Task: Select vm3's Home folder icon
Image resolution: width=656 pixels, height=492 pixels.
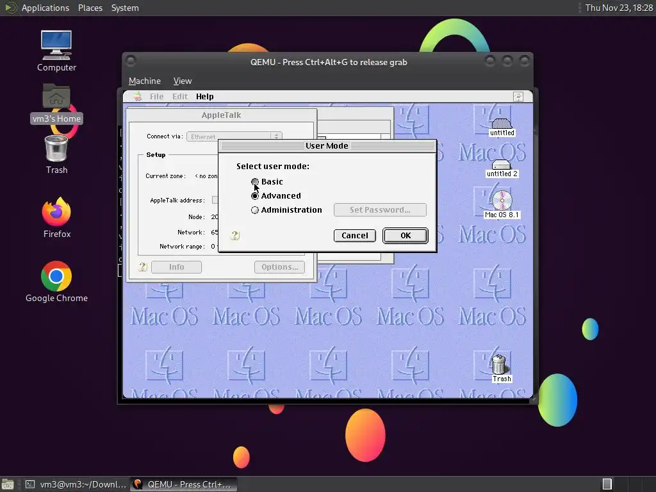Action: click(x=56, y=103)
